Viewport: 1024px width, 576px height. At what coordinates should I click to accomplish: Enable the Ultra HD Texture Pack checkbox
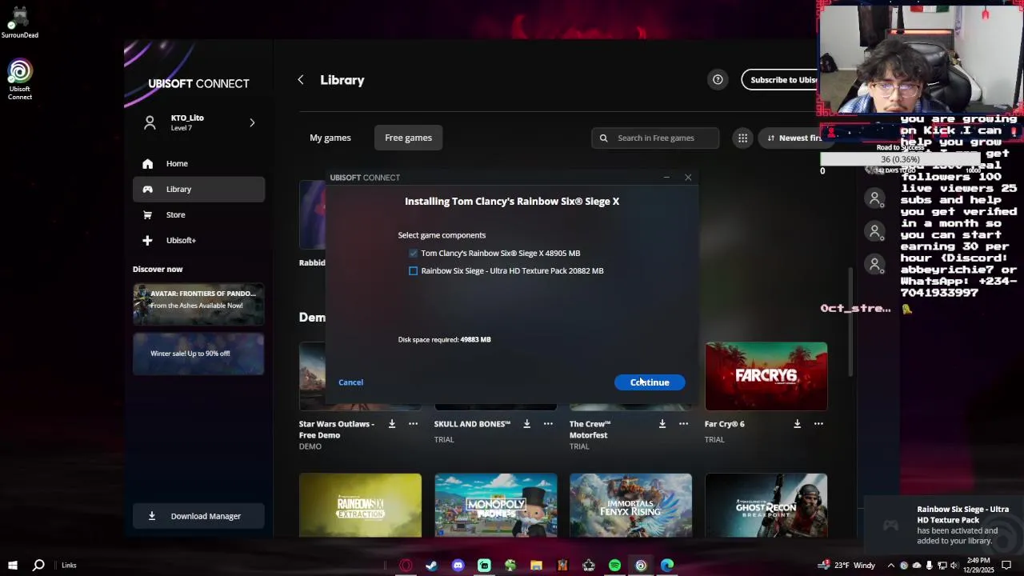tap(414, 271)
